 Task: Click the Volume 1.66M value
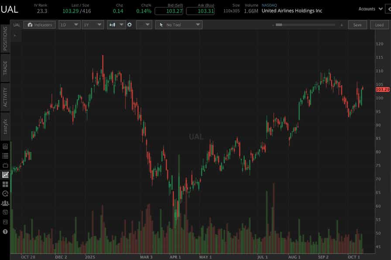coord(251,11)
